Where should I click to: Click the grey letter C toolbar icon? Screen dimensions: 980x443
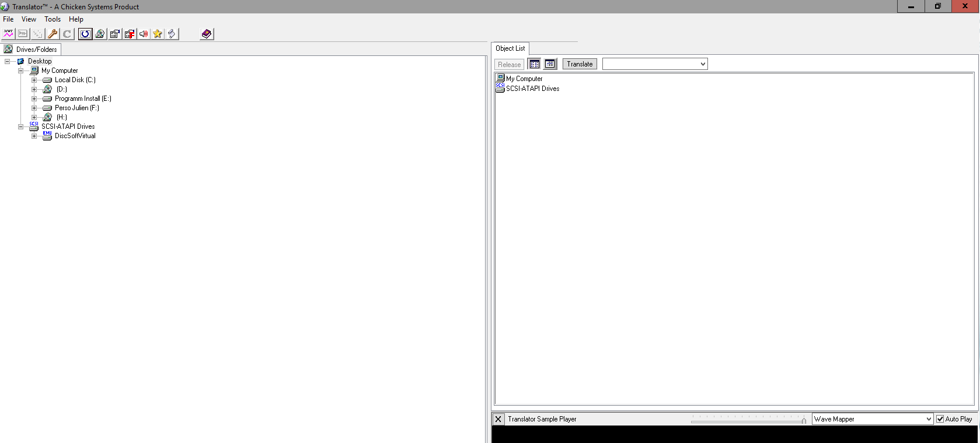tap(67, 34)
